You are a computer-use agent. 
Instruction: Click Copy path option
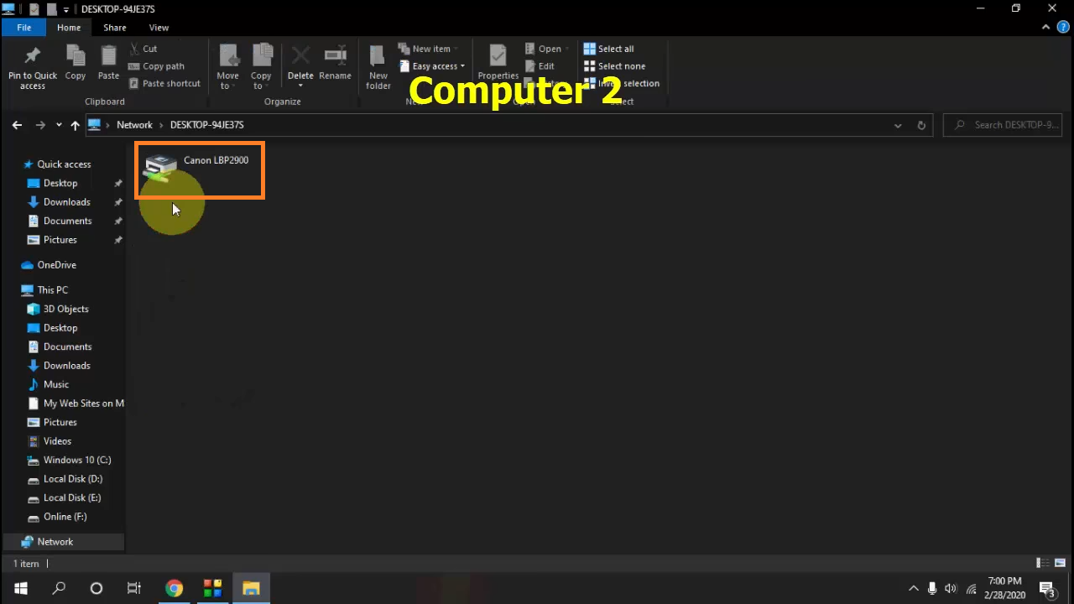tap(157, 66)
